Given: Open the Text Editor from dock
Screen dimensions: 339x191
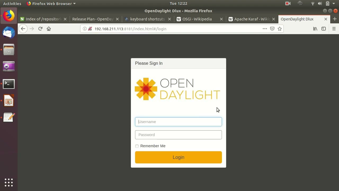Looking at the screenshot, I should pyautogui.click(x=9, y=118).
